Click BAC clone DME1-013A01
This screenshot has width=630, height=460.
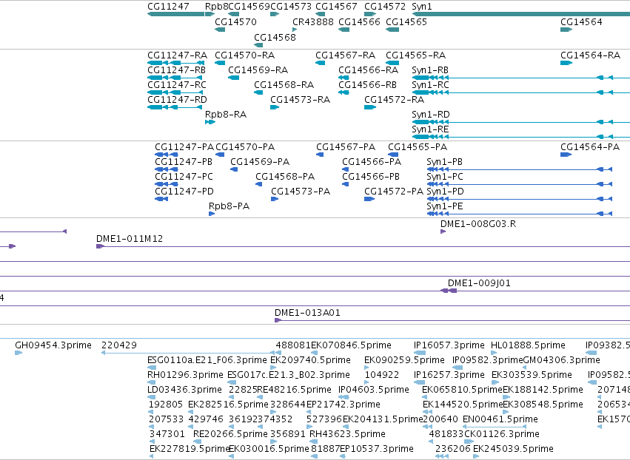(307, 313)
